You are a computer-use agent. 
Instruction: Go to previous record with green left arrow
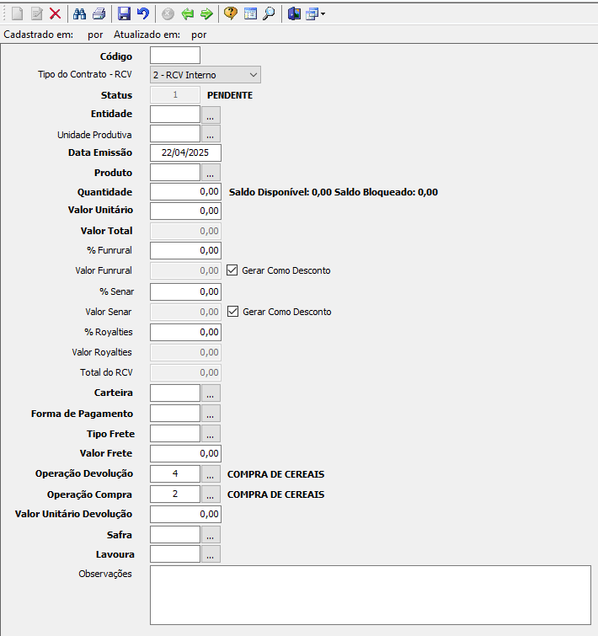pos(188,13)
